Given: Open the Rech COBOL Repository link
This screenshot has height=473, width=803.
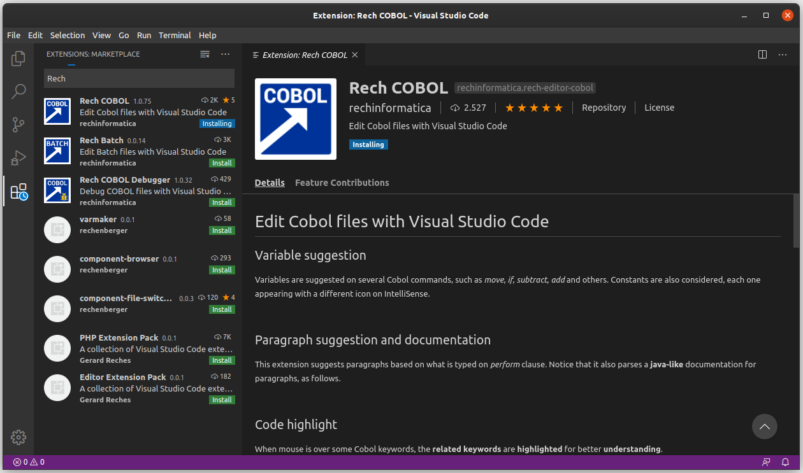Looking at the screenshot, I should tap(604, 108).
